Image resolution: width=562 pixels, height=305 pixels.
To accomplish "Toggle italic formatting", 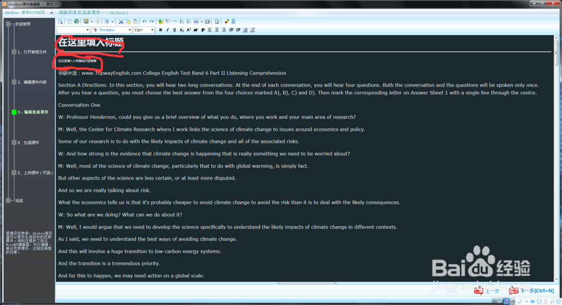I will 167,30.
